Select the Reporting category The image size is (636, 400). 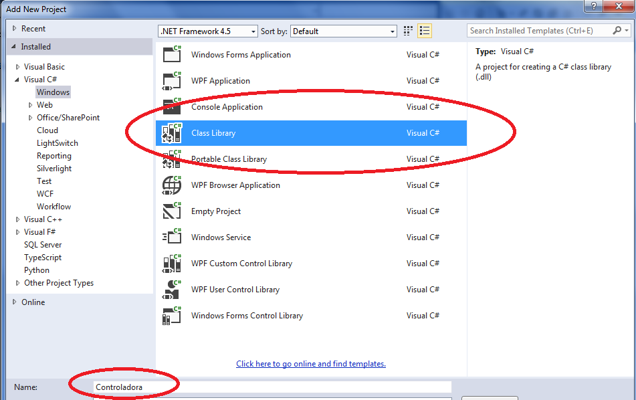pyautogui.click(x=54, y=156)
